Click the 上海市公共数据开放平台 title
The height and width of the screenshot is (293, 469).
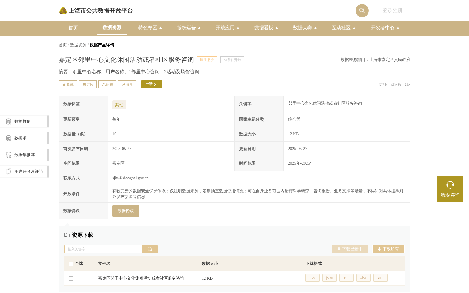tap(101, 11)
